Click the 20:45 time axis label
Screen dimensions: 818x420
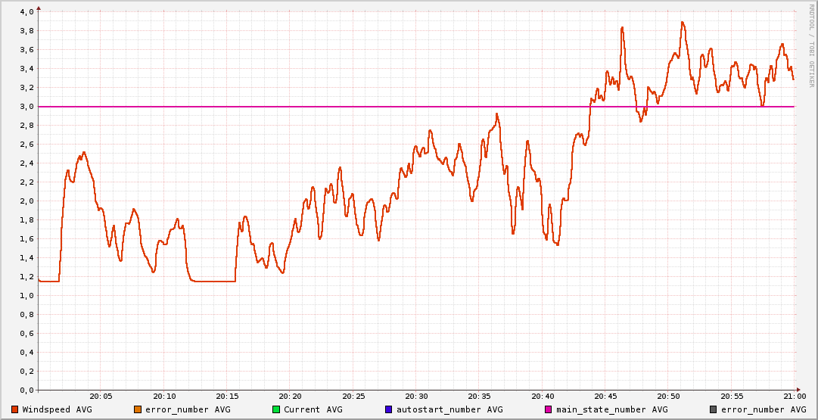click(x=605, y=396)
